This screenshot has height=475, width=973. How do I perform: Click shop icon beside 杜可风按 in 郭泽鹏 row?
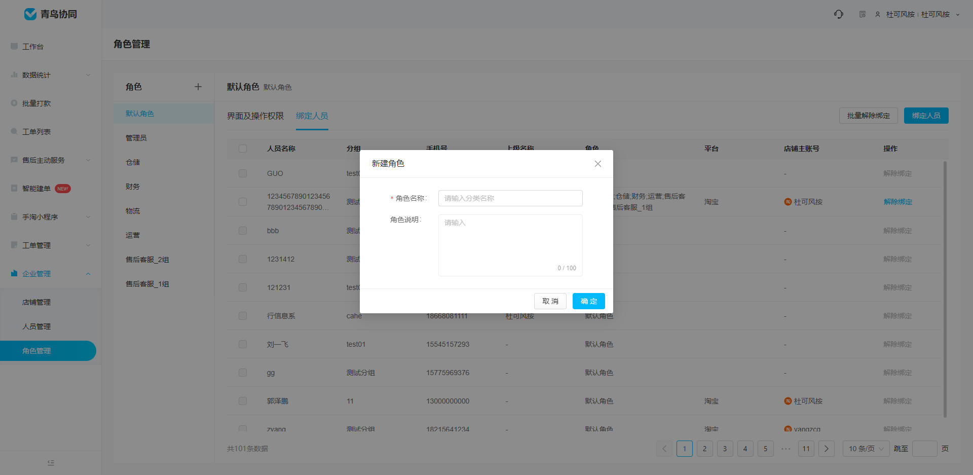tap(788, 401)
